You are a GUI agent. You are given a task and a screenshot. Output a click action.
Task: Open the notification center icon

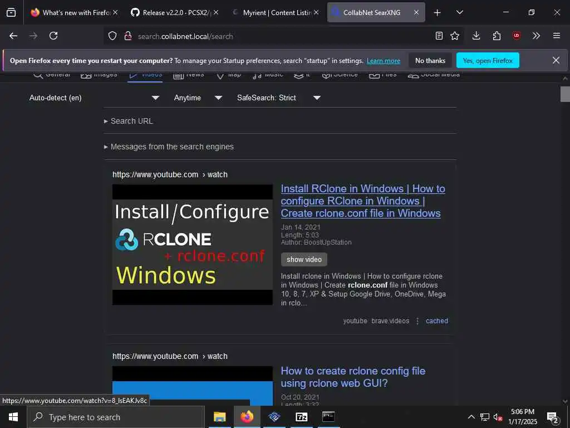click(x=553, y=417)
